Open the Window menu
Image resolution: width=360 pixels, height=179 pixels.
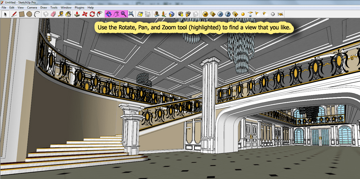click(x=66, y=8)
